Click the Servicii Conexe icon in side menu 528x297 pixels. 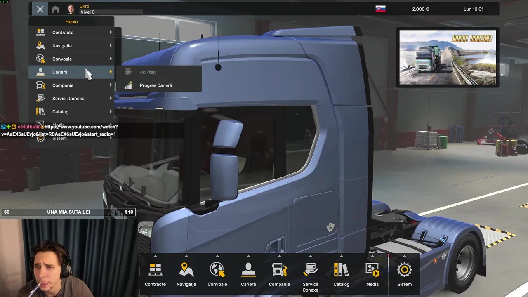(x=40, y=98)
